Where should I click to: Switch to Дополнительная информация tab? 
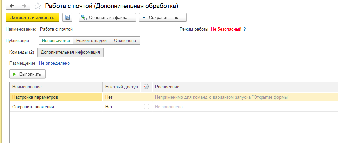coord(71,52)
